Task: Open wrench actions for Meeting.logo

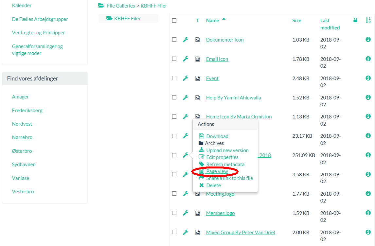Action: (185, 194)
